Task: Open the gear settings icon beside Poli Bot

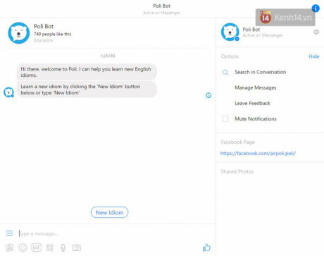Action: (316, 32)
